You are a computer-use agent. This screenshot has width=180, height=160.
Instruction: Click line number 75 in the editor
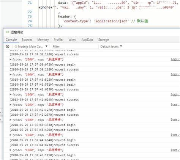point(30,26)
